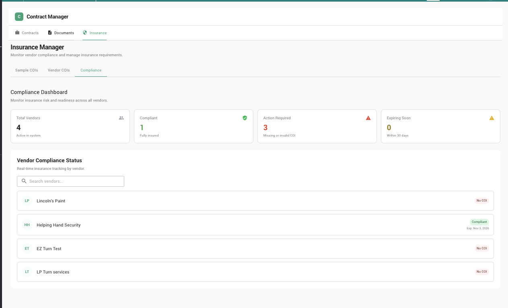
Task: Click the yellow warning icon on Expiring Soon card
Action: pos(492,118)
